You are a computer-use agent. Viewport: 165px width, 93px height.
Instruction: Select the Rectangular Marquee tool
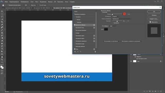tap(2, 14)
